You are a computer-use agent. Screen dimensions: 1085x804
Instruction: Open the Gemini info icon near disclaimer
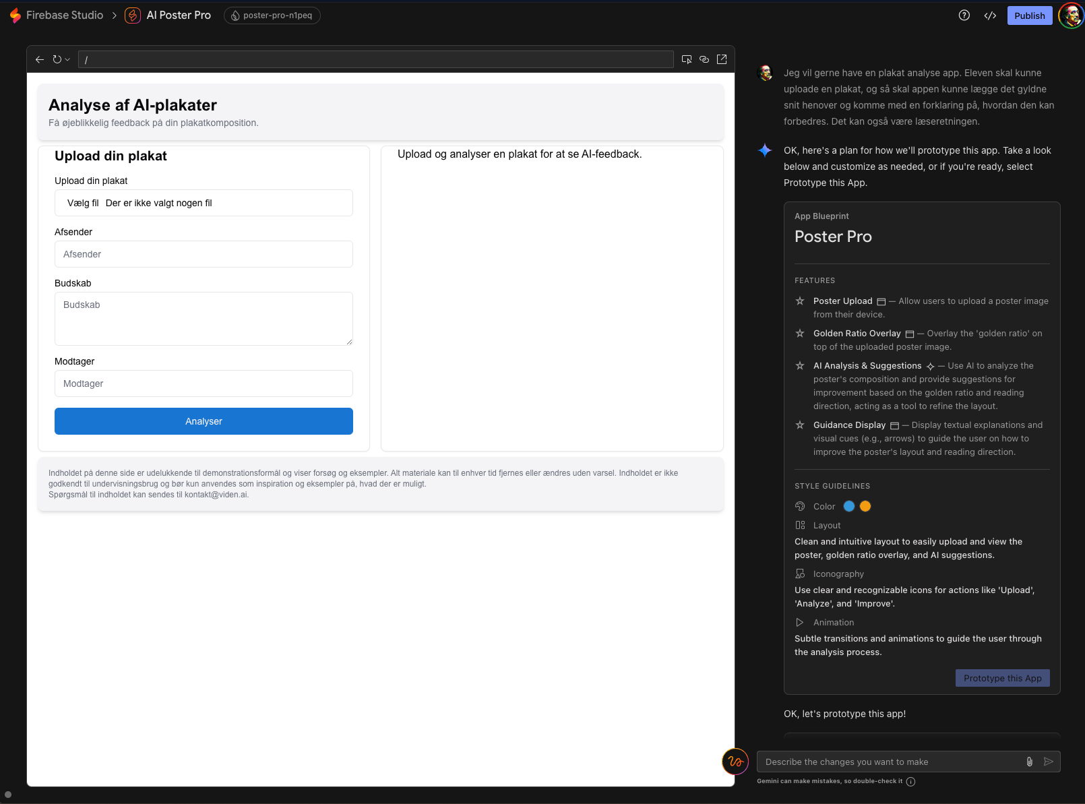tap(911, 782)
